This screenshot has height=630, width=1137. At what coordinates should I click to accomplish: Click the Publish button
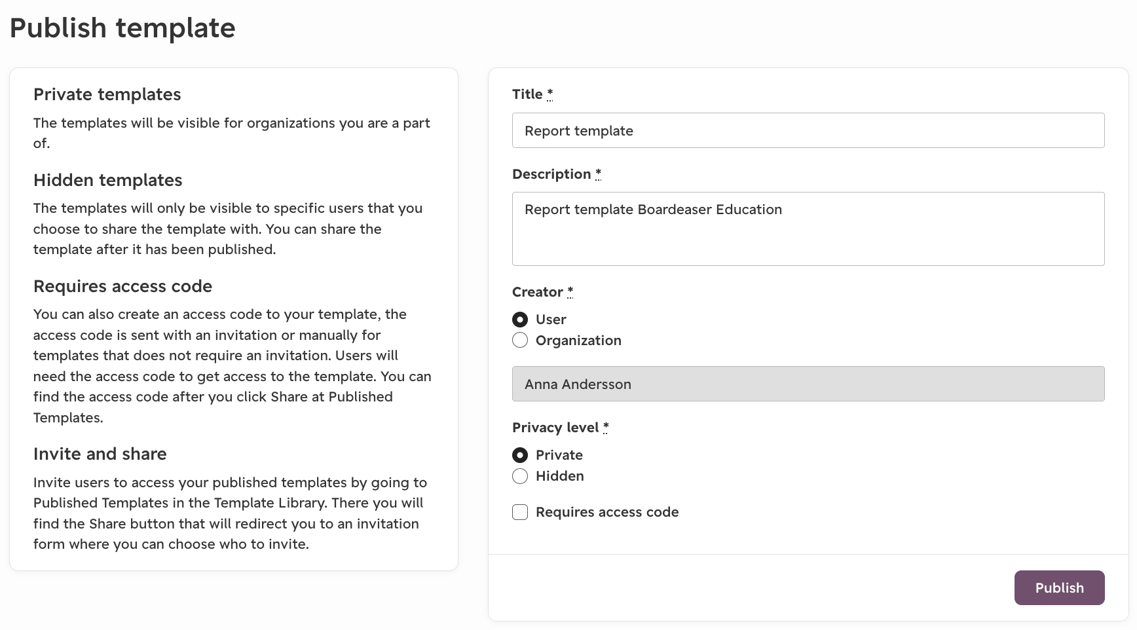[x=1059, y=587]
